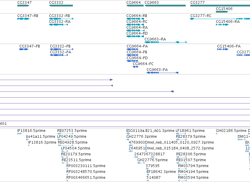
Task: Select the RP003466651.5prime EST glyph
Action: 67,181
